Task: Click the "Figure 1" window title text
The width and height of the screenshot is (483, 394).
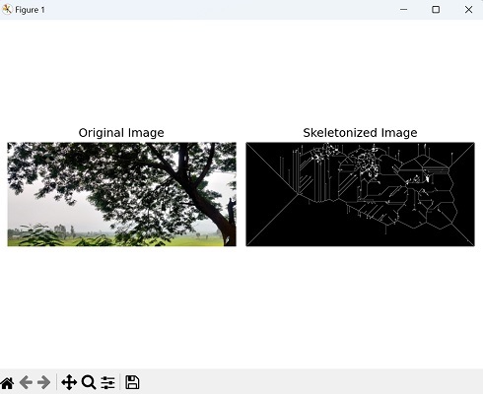Action: pyautogui.click(x=30, y=10)
